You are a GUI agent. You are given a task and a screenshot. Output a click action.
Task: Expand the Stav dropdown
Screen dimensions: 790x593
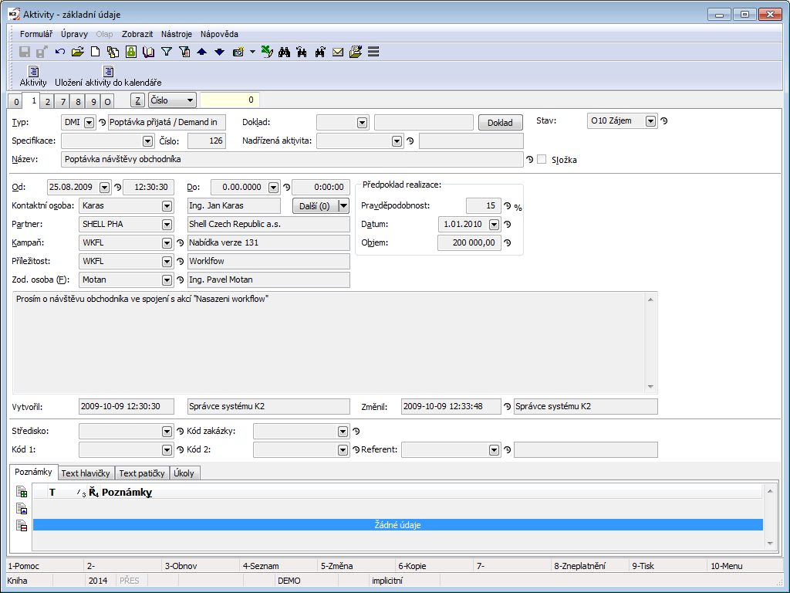coord(650,121)
